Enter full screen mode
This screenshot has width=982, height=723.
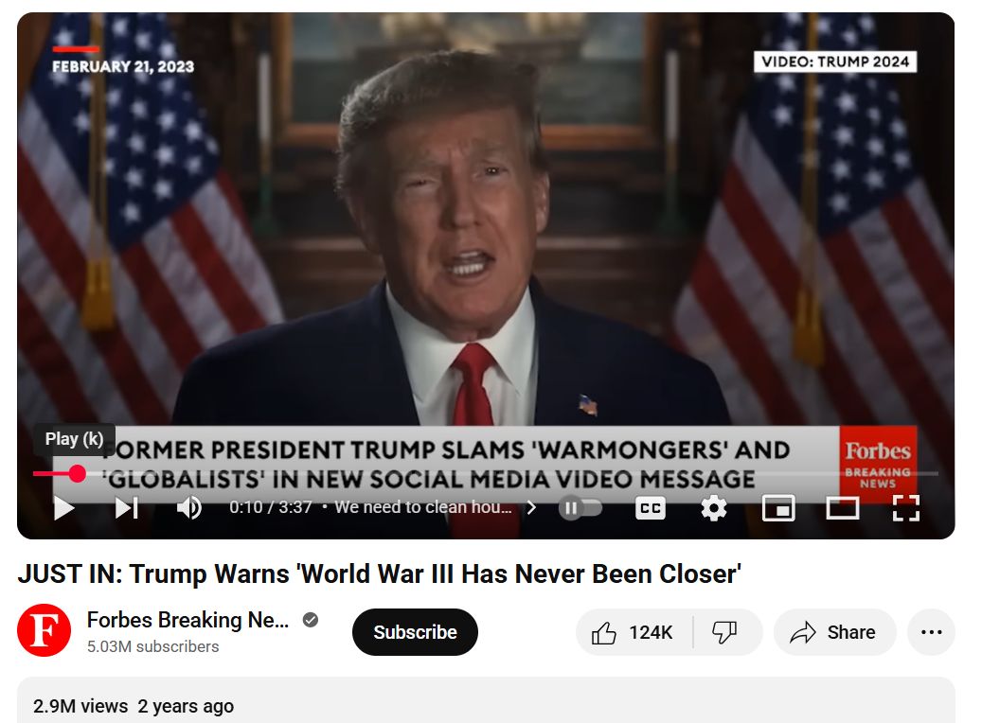pyautogui.click(x=905, y=507)
